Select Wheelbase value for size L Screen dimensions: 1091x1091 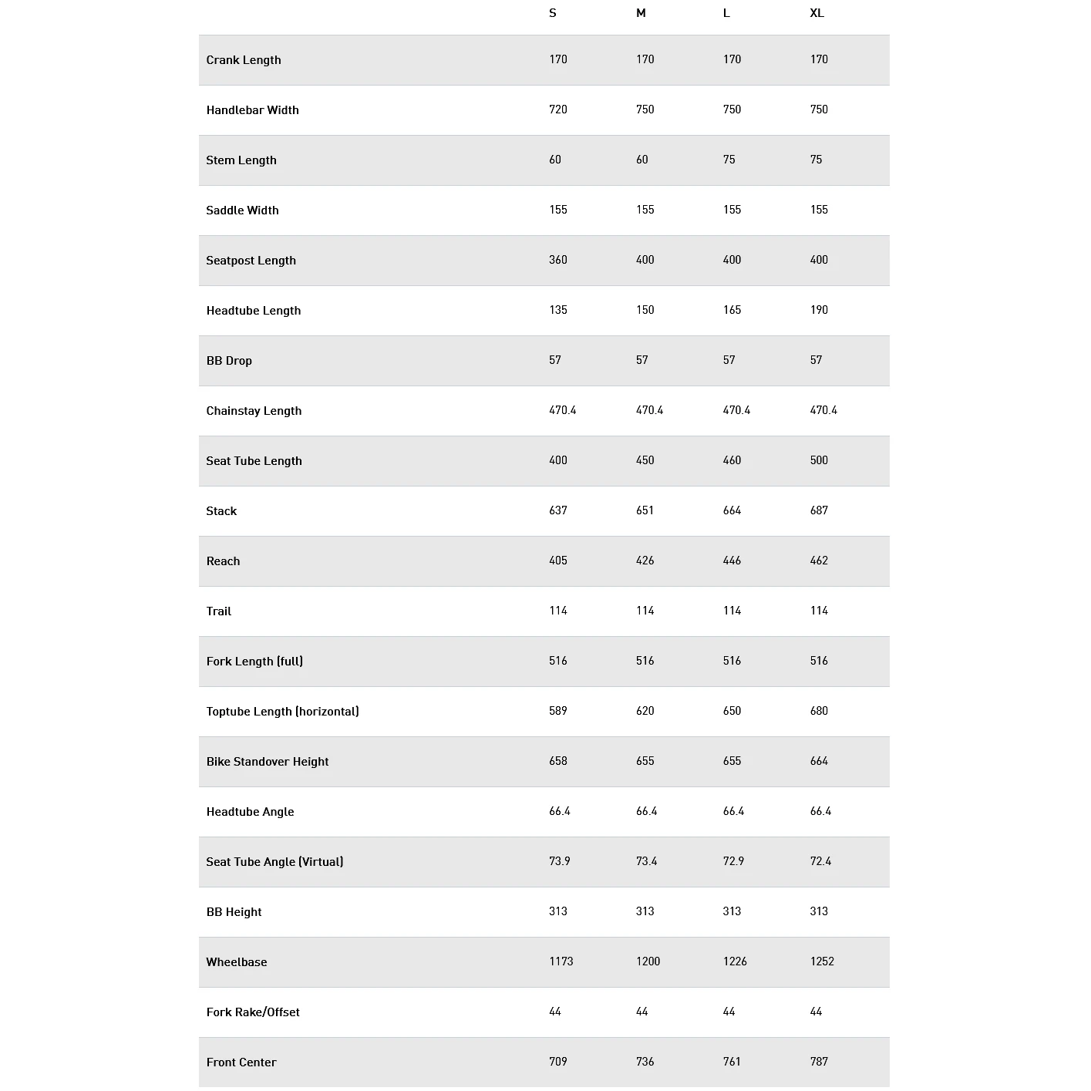click(735, 961)
